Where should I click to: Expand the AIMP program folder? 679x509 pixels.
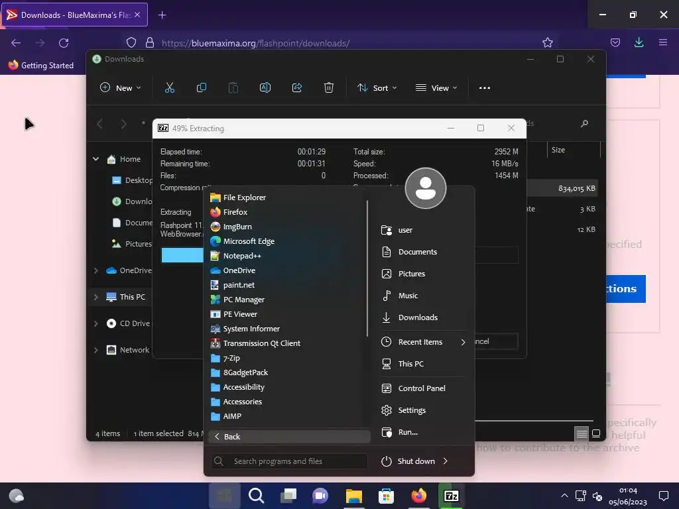coord(225,416)
